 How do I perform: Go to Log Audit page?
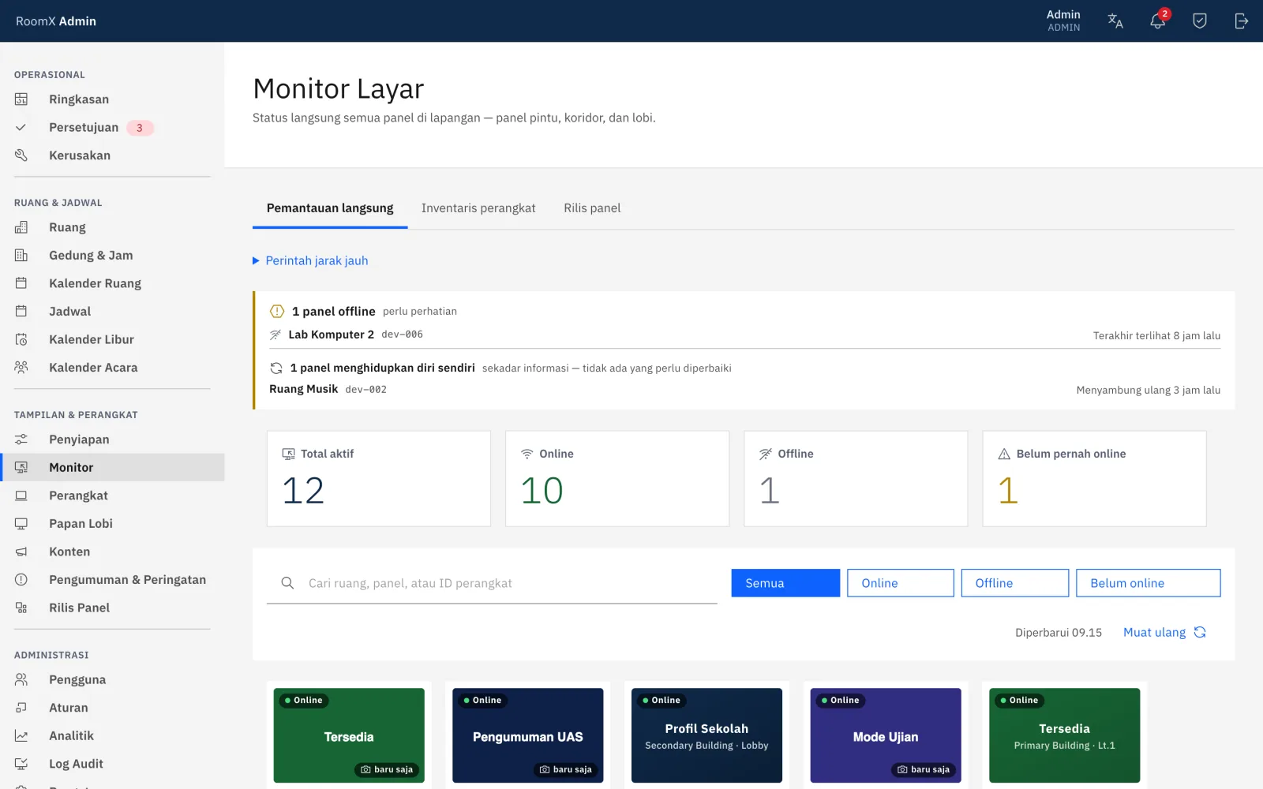coord(112,764)
